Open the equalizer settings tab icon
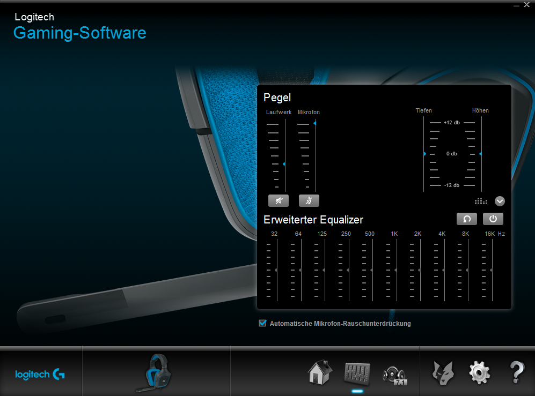The image size is (535, 396). (x=357, y=374)
